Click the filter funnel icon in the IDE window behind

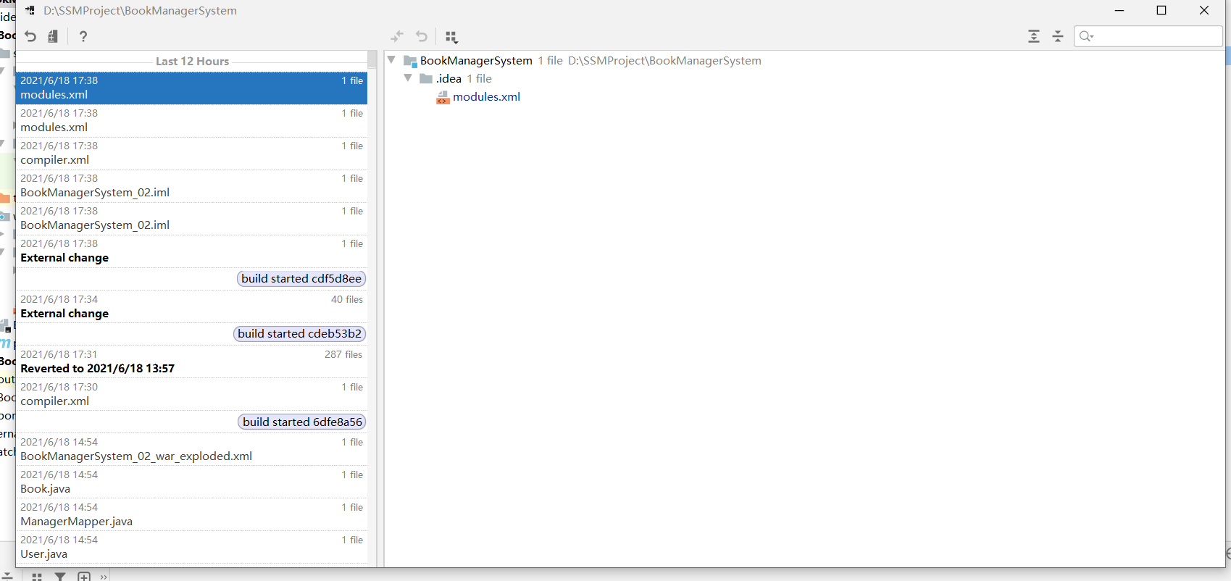click(60, 577)
